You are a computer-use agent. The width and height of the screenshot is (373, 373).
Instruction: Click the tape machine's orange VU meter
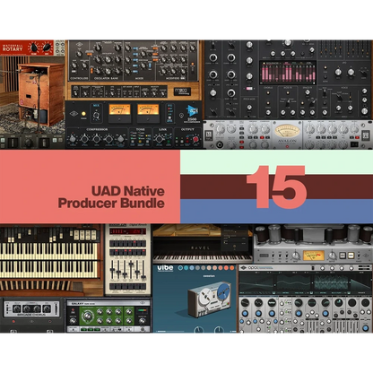314,256
